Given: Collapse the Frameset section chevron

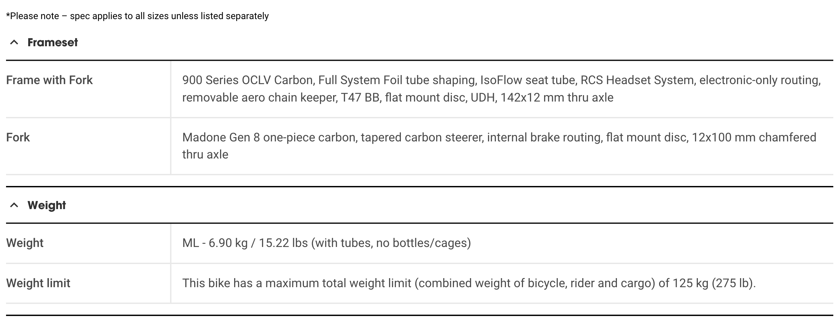Looking at the screenshot, I should coord(14,43).
